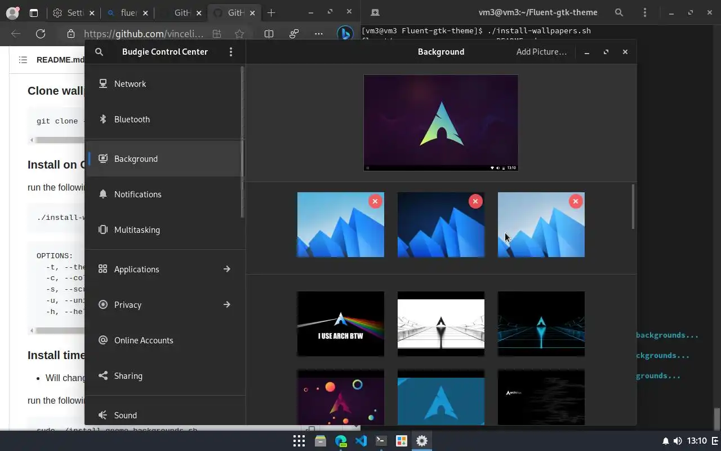
Task: Open the Control Center kebab menu
Action: [x=231, y=52]
